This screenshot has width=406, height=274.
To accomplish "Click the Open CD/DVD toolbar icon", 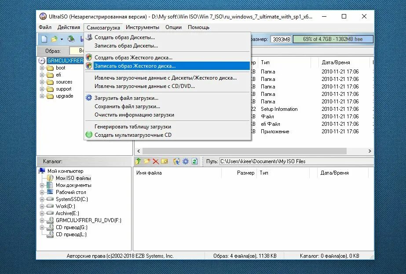I will point(71,39).
